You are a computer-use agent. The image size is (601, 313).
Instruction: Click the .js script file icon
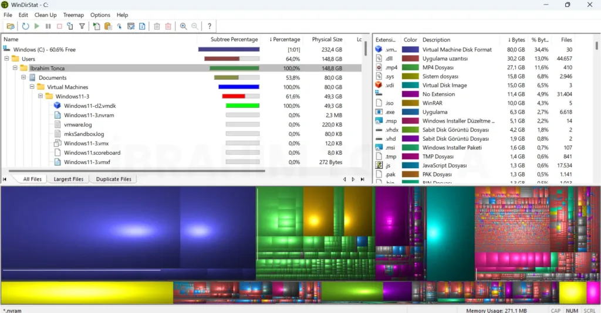(x=379, y=165)
